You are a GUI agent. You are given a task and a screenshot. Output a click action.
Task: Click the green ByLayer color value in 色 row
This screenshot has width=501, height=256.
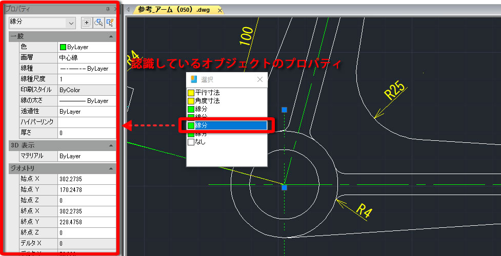coord(87,47)
